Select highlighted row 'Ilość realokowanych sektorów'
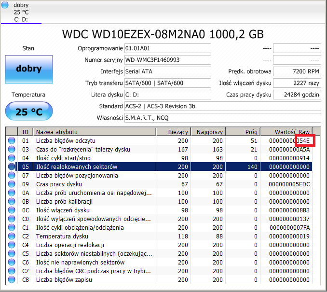 tap(159, 167)
